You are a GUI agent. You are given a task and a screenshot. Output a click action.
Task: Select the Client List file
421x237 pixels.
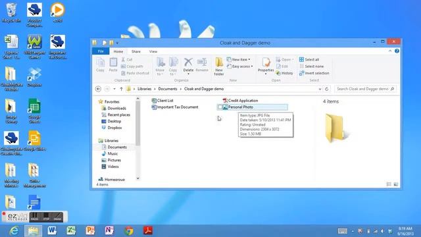click(x=162, y=101)
